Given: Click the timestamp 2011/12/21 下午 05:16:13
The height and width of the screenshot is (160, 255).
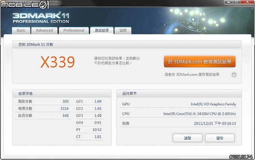Looking at the screenshot, I should click(215, 124).
